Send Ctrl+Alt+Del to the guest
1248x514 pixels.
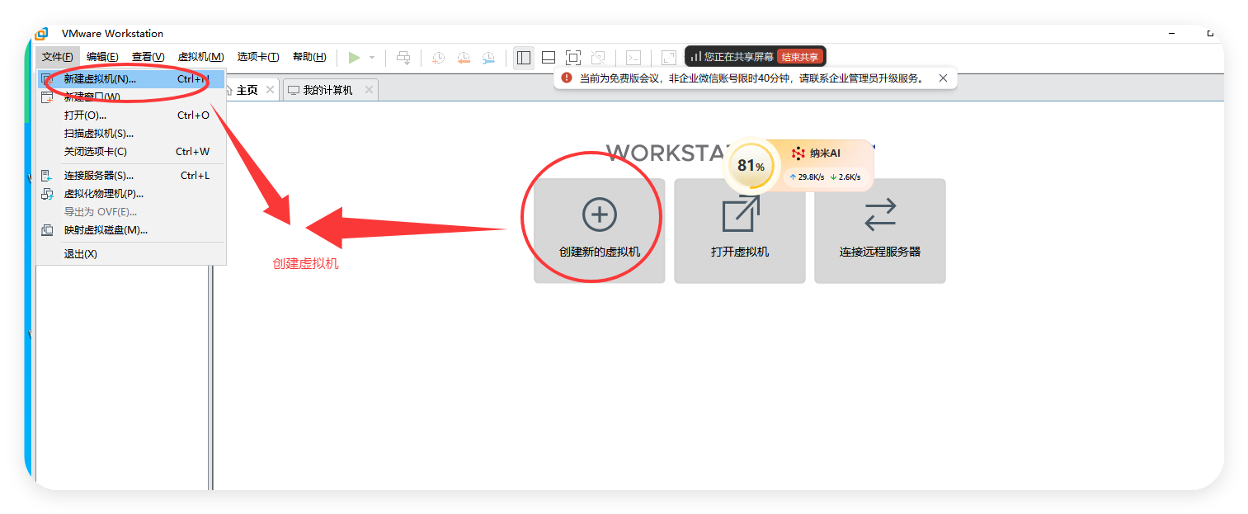403,57
